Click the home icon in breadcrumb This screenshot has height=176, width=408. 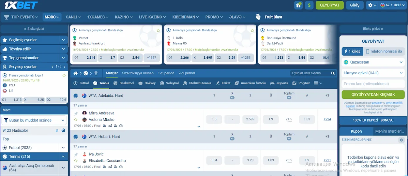click(x=76, y=73)
